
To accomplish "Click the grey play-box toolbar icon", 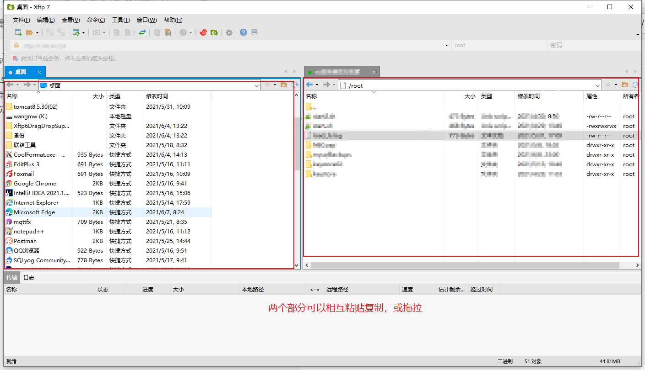I will click(x=97, y=32).
